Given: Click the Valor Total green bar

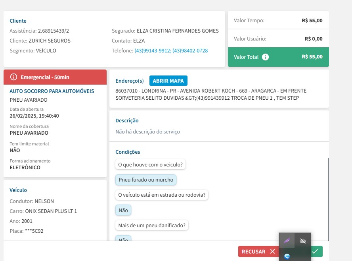Looking at the screenshot, I should [x=278, y=57].
